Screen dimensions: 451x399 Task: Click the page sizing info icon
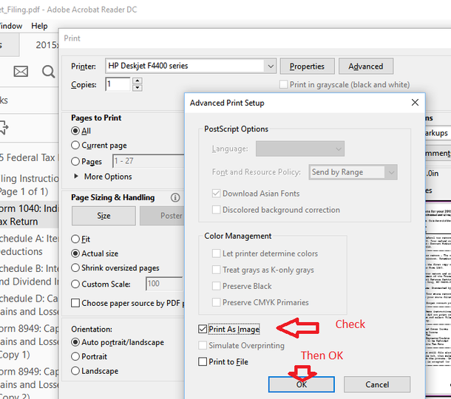[175, 197]
